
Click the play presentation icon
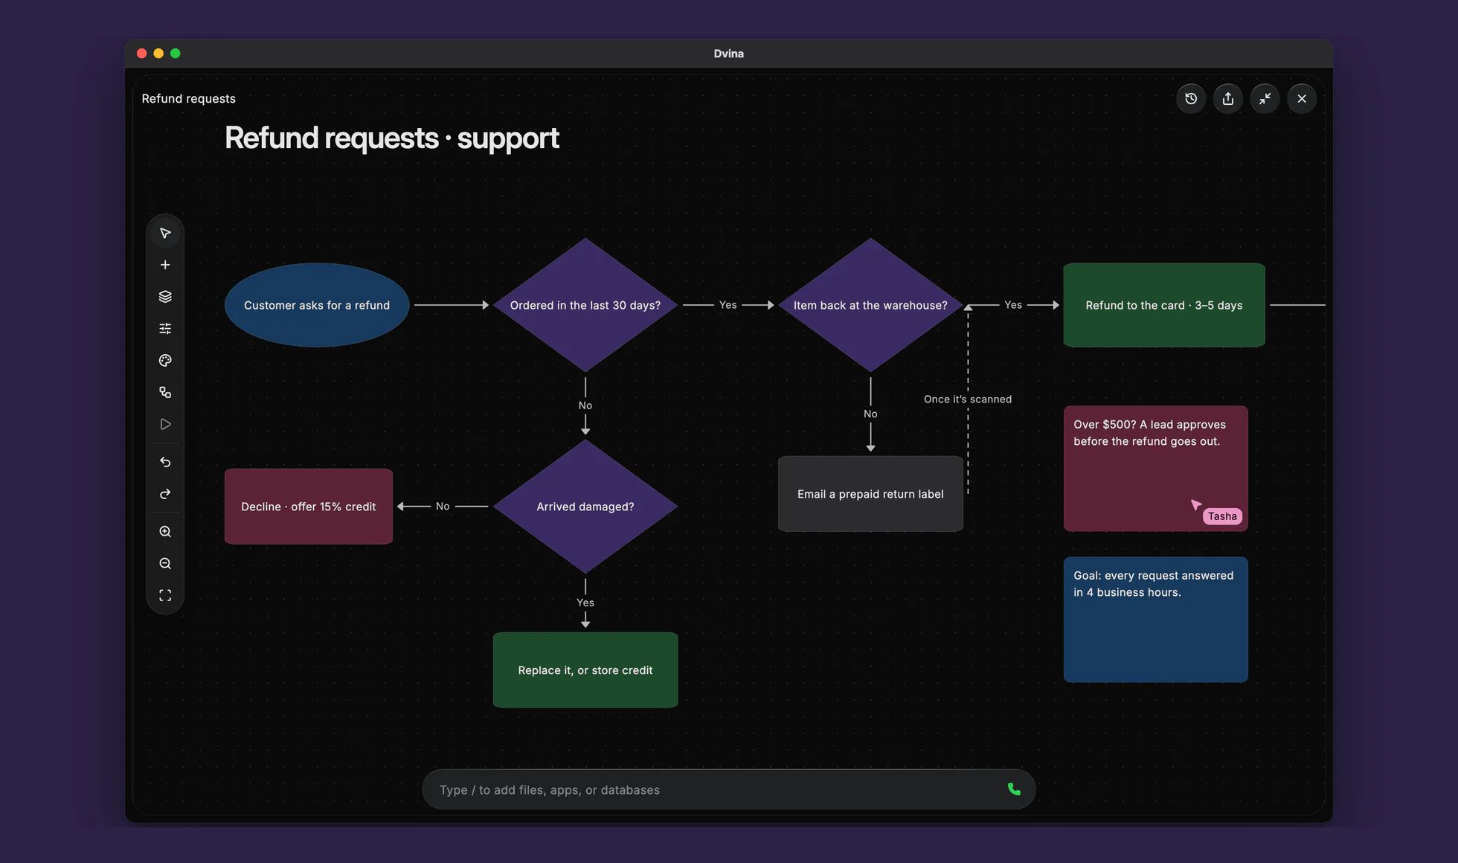165,424
